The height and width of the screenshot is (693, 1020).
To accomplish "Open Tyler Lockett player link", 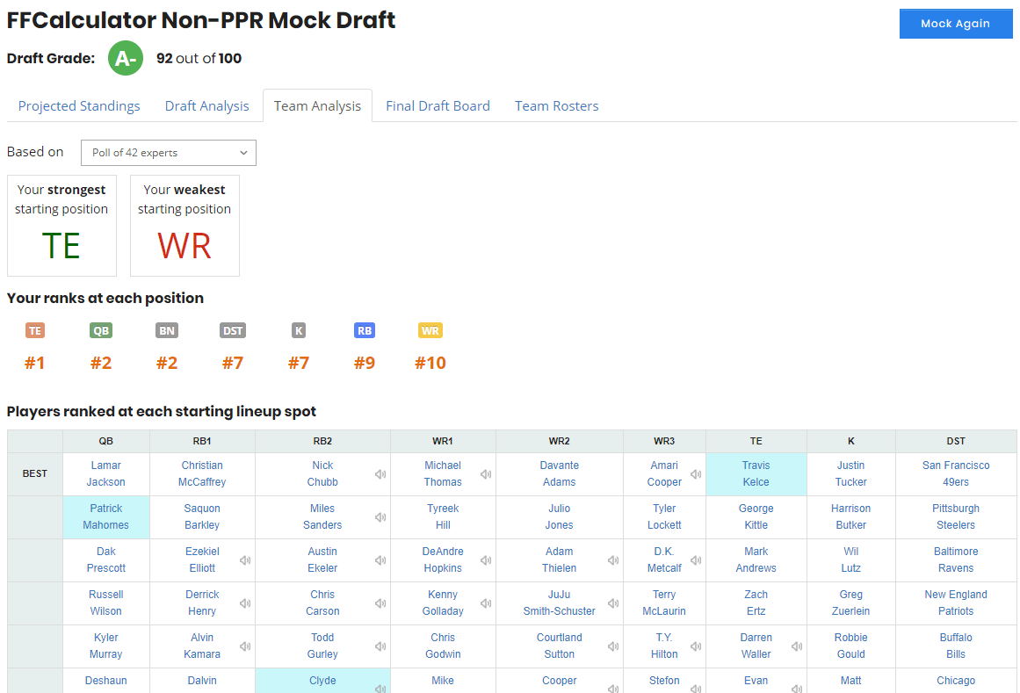I will [664, 516].
